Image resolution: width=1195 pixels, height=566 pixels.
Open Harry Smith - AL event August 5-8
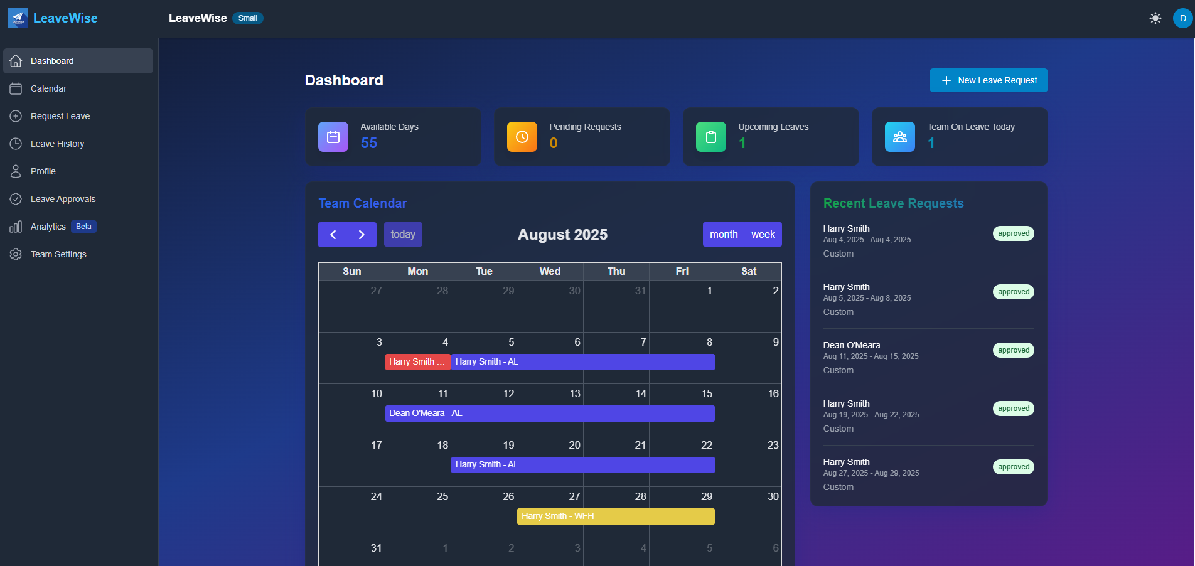click(583, 362)
